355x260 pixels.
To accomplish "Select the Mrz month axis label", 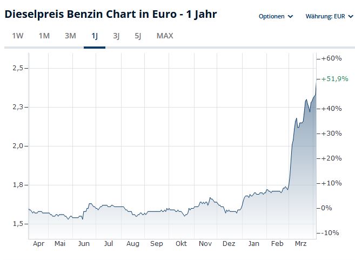I will tap(300, 244).
